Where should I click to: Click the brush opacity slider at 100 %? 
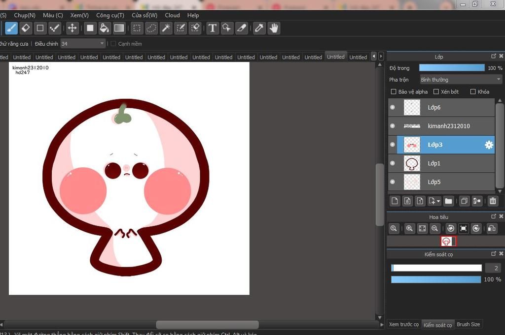436,279
